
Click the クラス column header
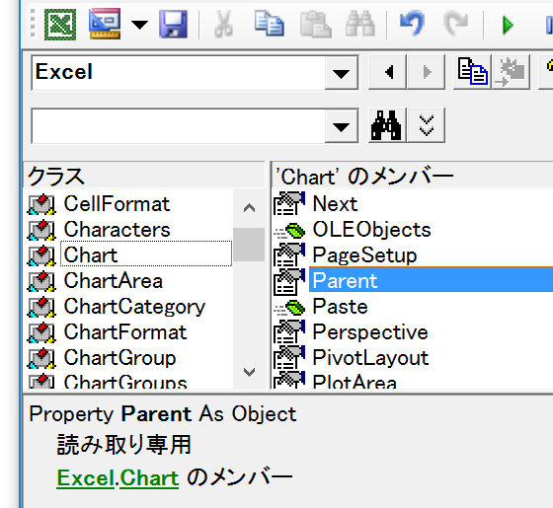(x=144, y=176)
